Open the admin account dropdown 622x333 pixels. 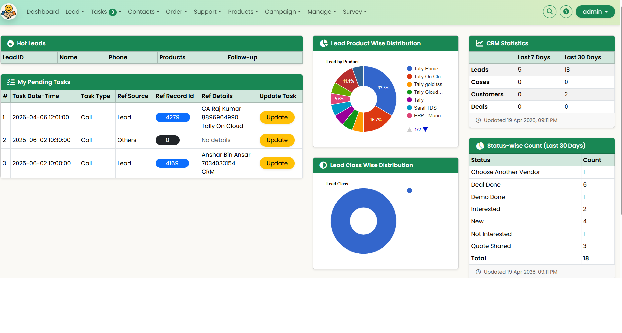pyautogui.click(x=595, y=11)
